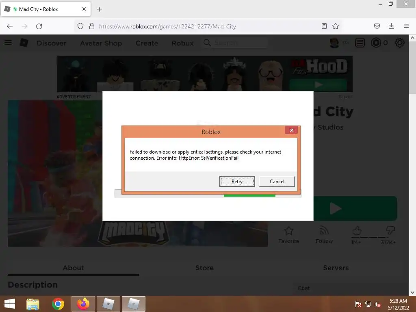Image resolution: width=416 pixels, height=312 pixels.
Task: Switch to the Servers tab
Action: [336, 268]
